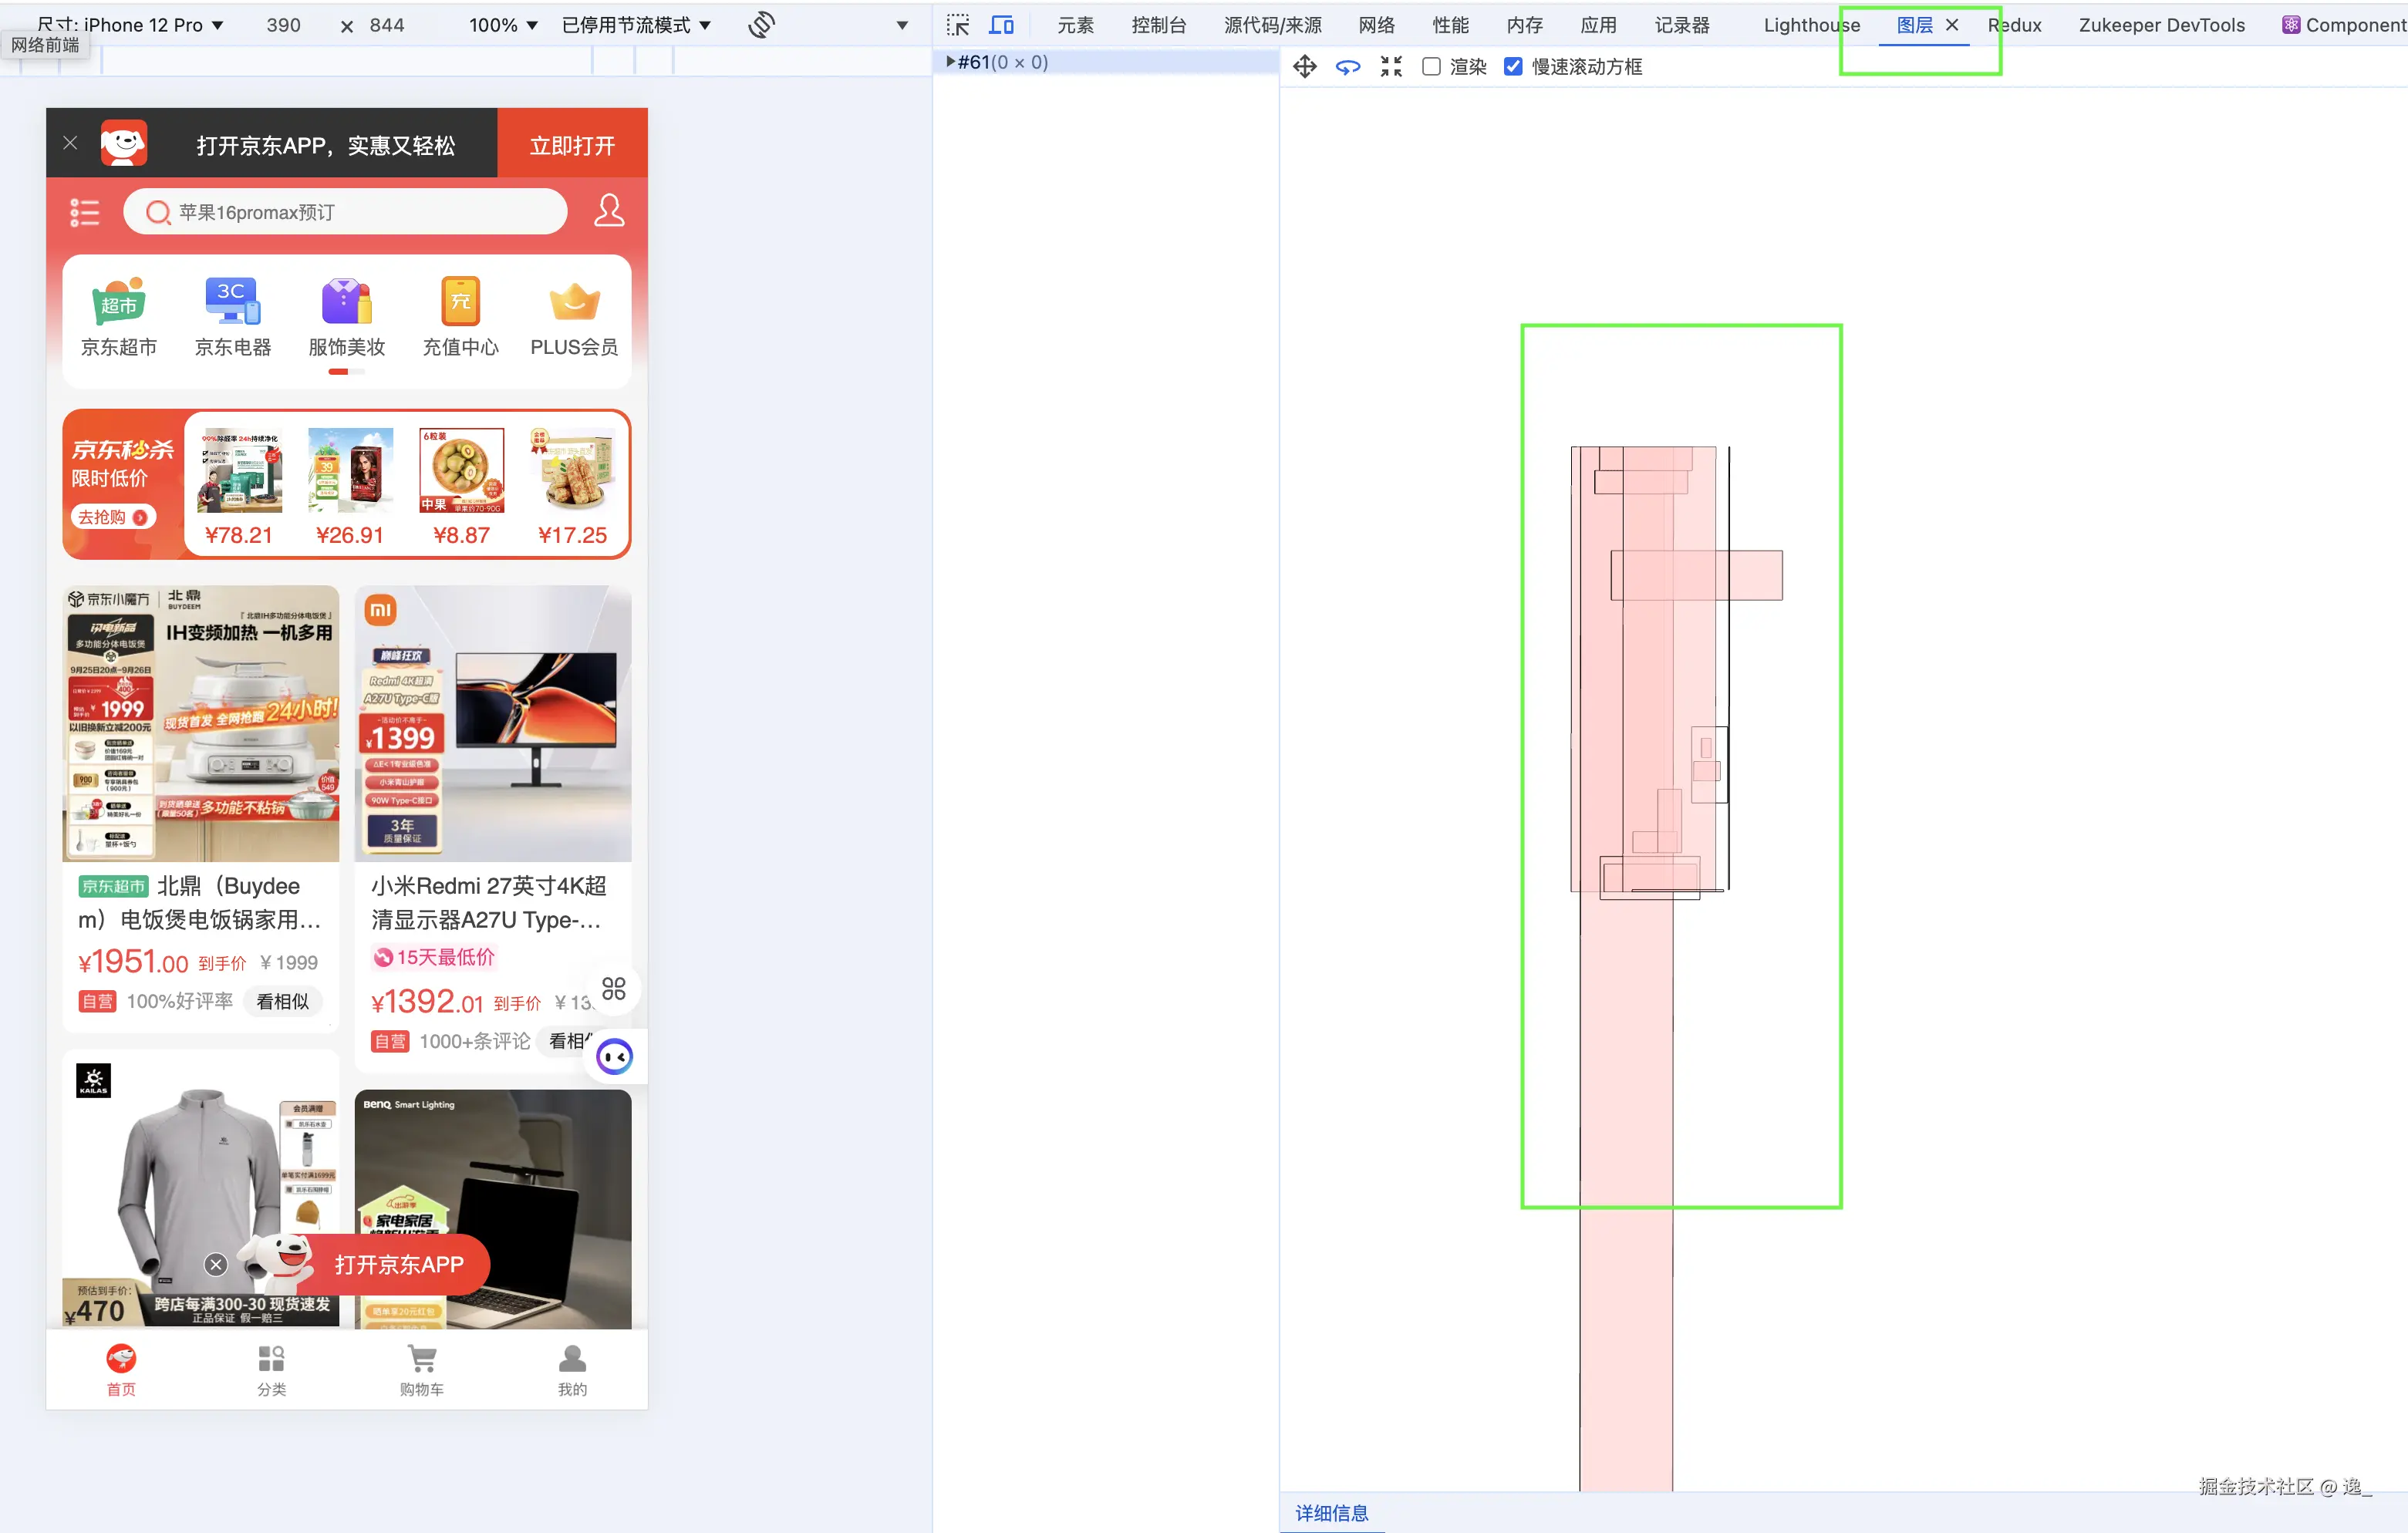Image resolution: width=2408 pixels, height=1533 pixels.
Task: Click the 立即打开 button
Action: [x=572, y=146]
